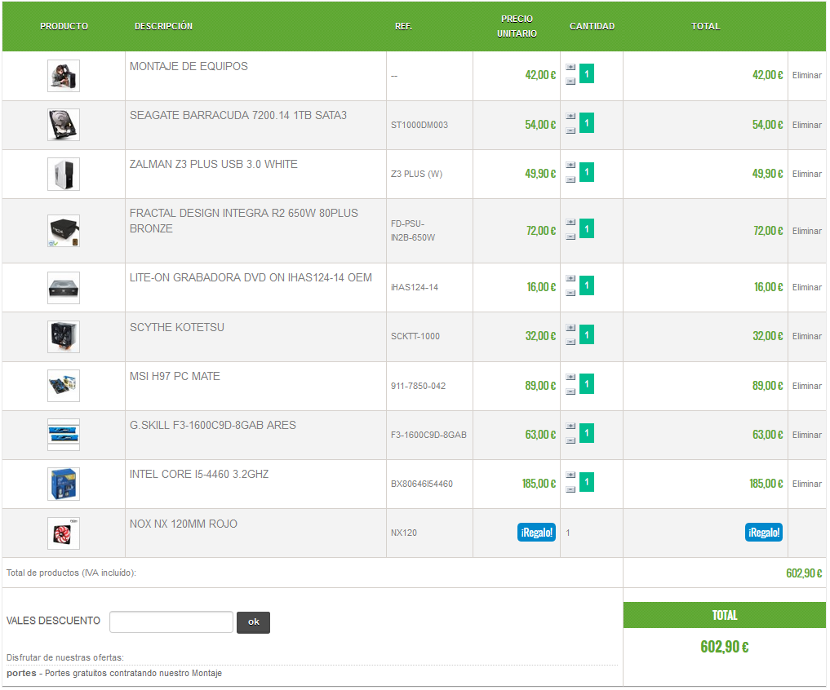Decrease quantity of Zalman Z3 Plus case
Screen dimensions: 830x690
point(570,180)
